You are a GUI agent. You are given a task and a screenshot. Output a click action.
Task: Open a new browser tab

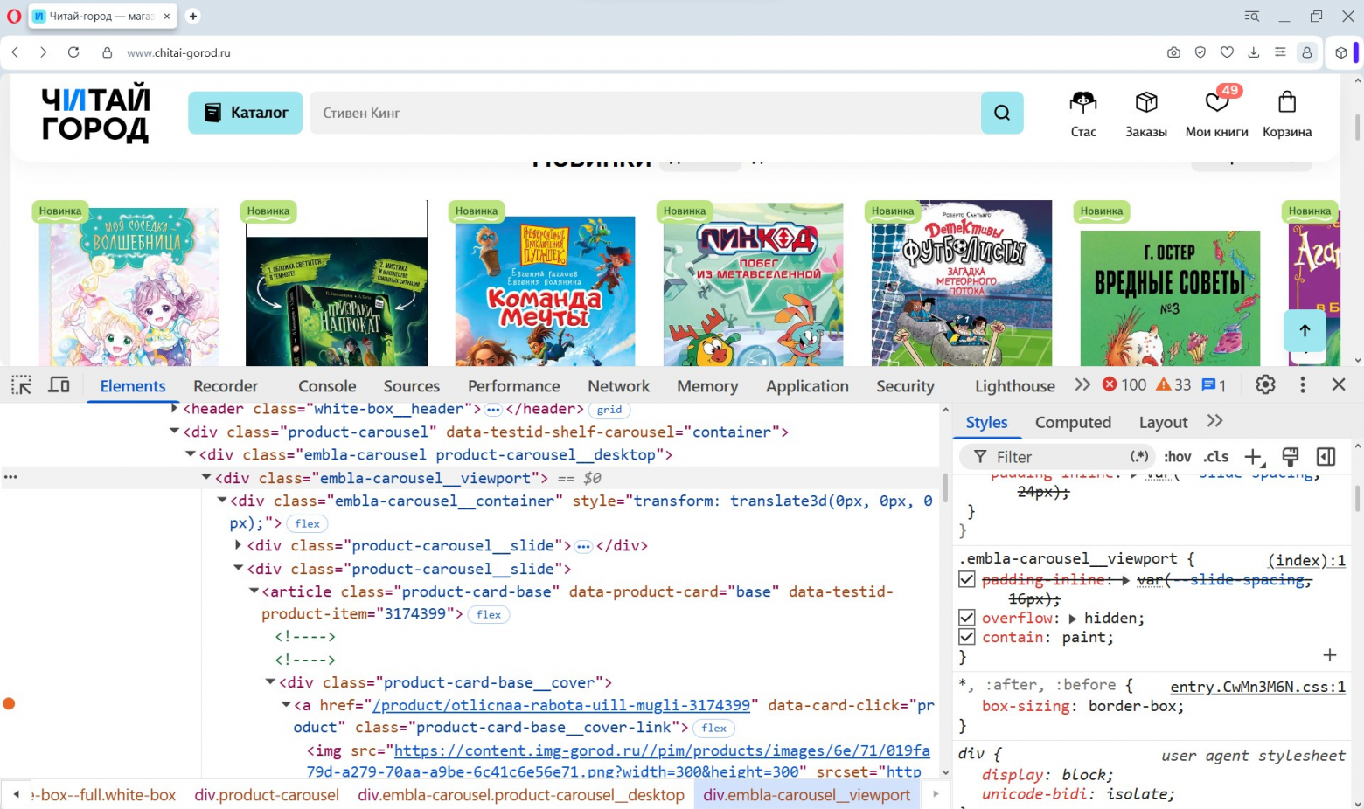point(193,16)
